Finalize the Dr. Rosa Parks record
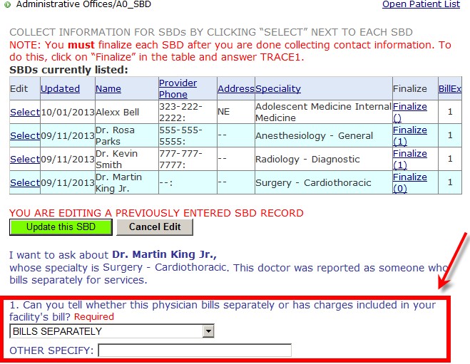 [x=409, y=130]
